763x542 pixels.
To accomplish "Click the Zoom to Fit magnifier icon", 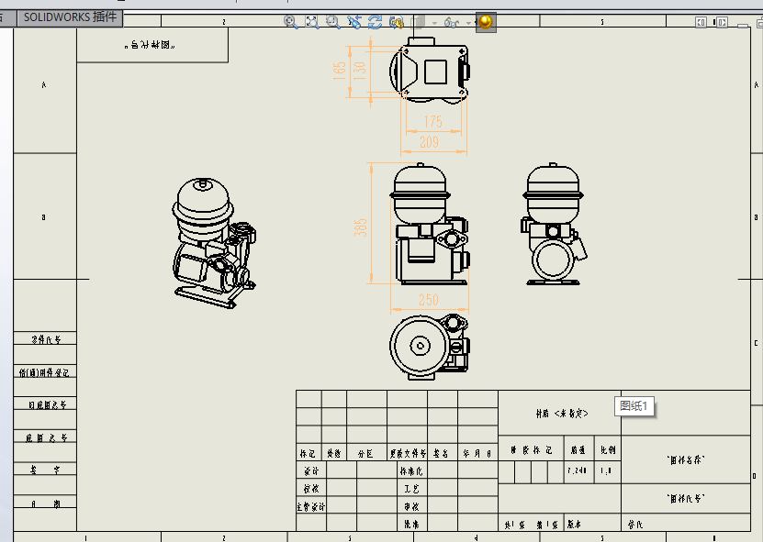I will (290, 22).
